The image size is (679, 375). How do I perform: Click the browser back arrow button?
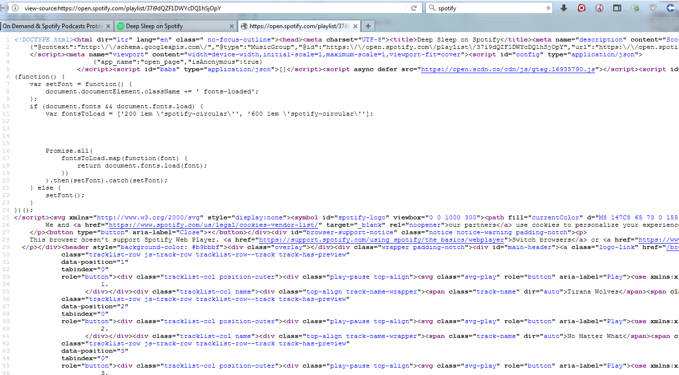(x=3, y=8)
